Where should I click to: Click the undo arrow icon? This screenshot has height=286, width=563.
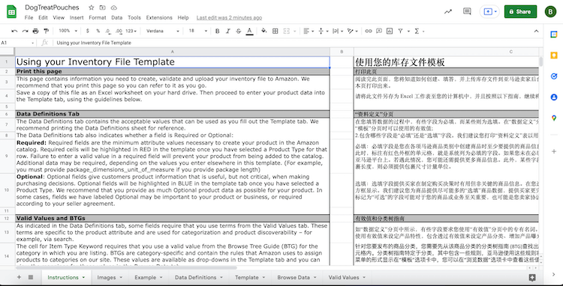[14, 31]
